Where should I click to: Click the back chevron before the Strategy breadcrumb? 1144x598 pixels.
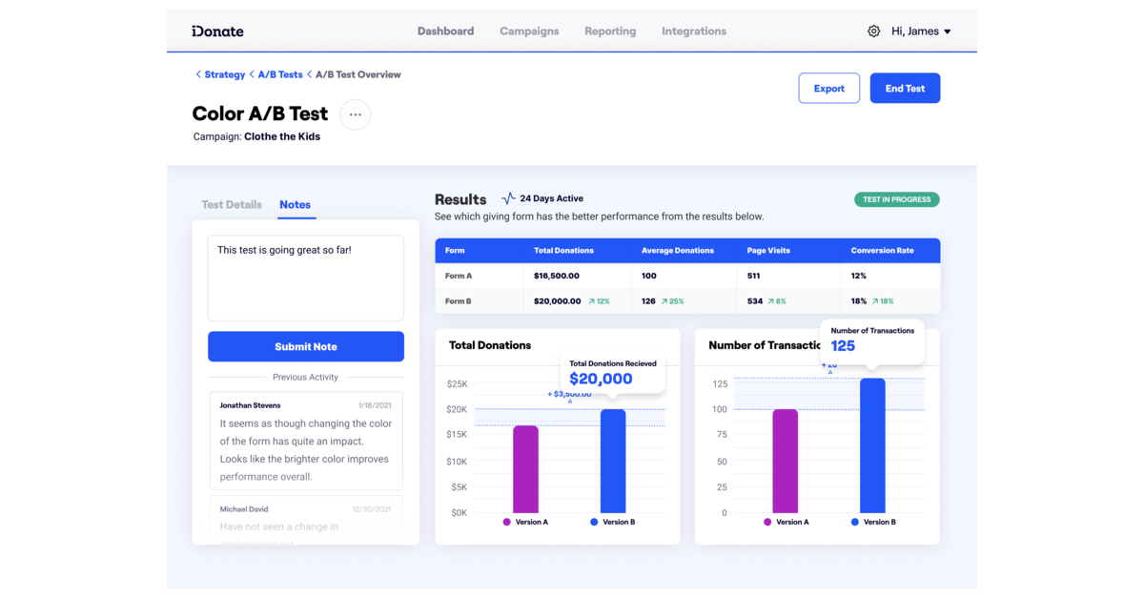(196, 74)
